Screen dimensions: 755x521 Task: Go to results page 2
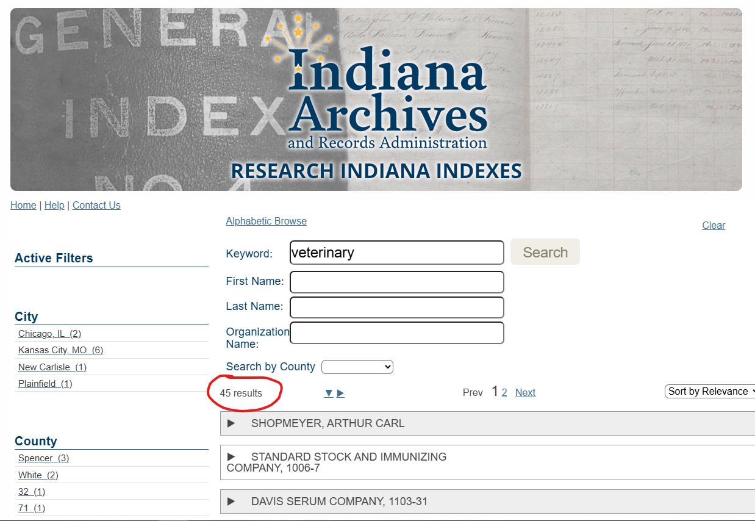(504, 393)
